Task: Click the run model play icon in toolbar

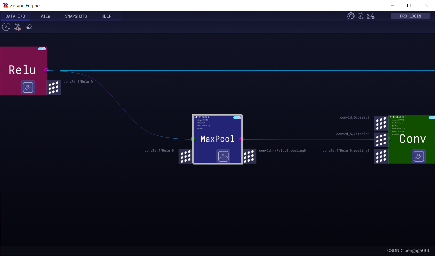Action: 18,27
